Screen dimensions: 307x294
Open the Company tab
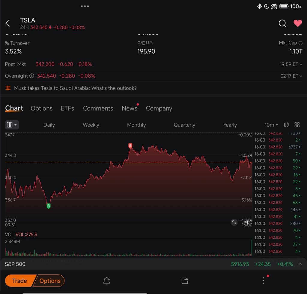point(159,108)
